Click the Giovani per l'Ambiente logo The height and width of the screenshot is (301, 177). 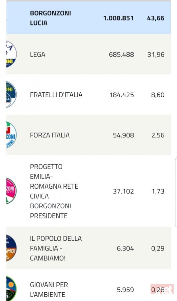11,289
